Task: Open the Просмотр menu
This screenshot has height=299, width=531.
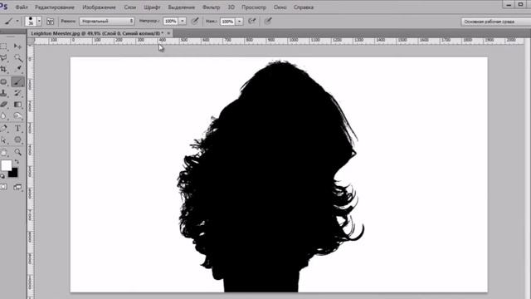Action: [254, 7]
